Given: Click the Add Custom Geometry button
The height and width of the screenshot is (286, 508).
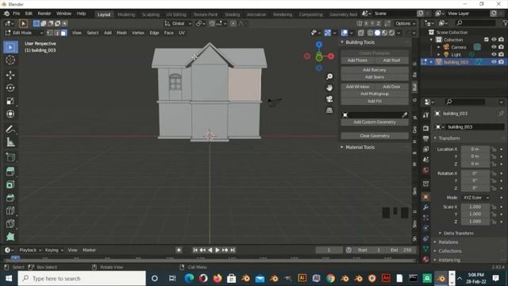Looking at the screenshot, I should click(374, 122).
